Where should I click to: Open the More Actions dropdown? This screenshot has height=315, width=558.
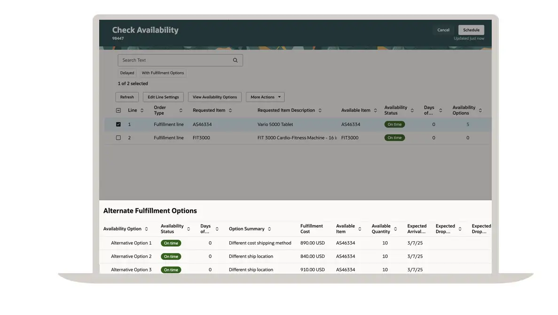tap(265, 97)
